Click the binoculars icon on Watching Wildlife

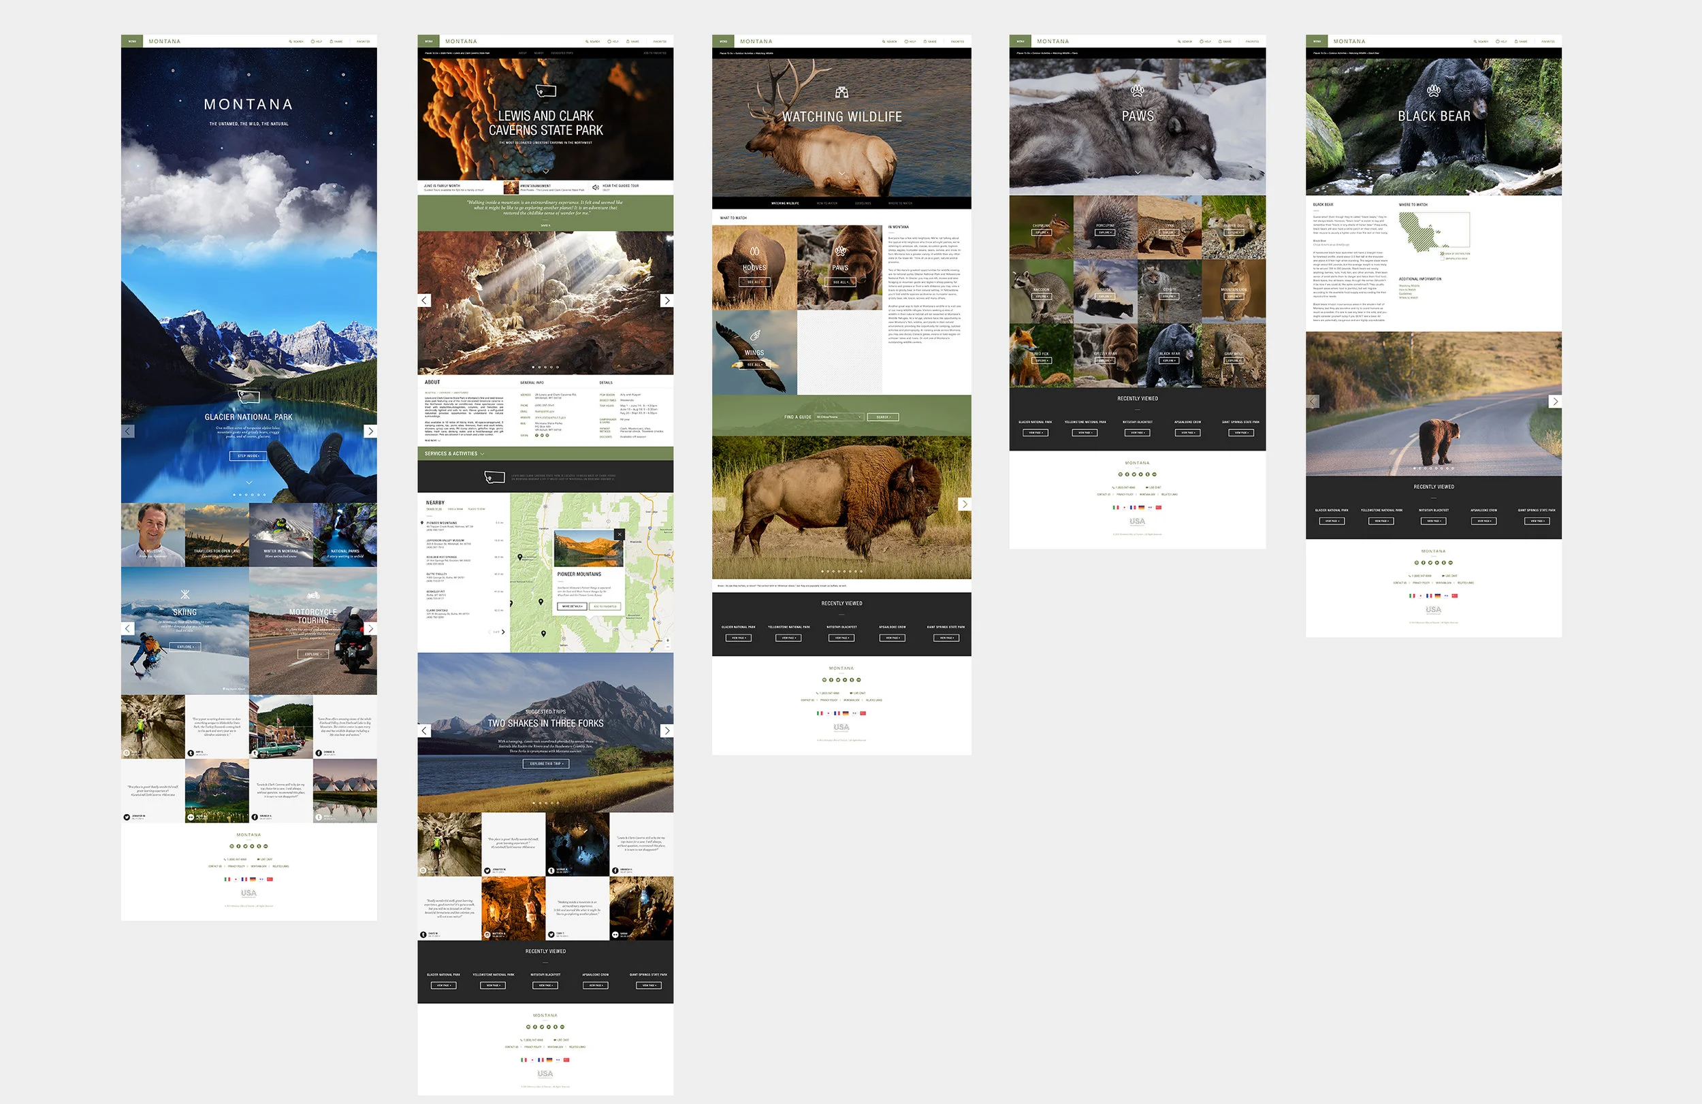pos(841,93)
